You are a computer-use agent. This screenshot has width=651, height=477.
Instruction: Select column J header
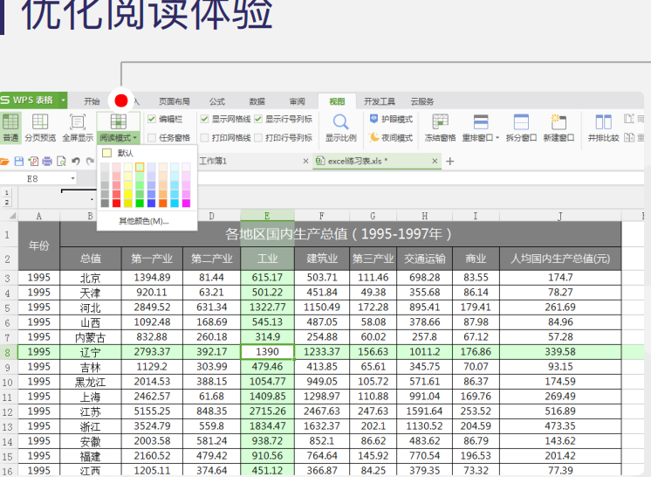(560, 216)
